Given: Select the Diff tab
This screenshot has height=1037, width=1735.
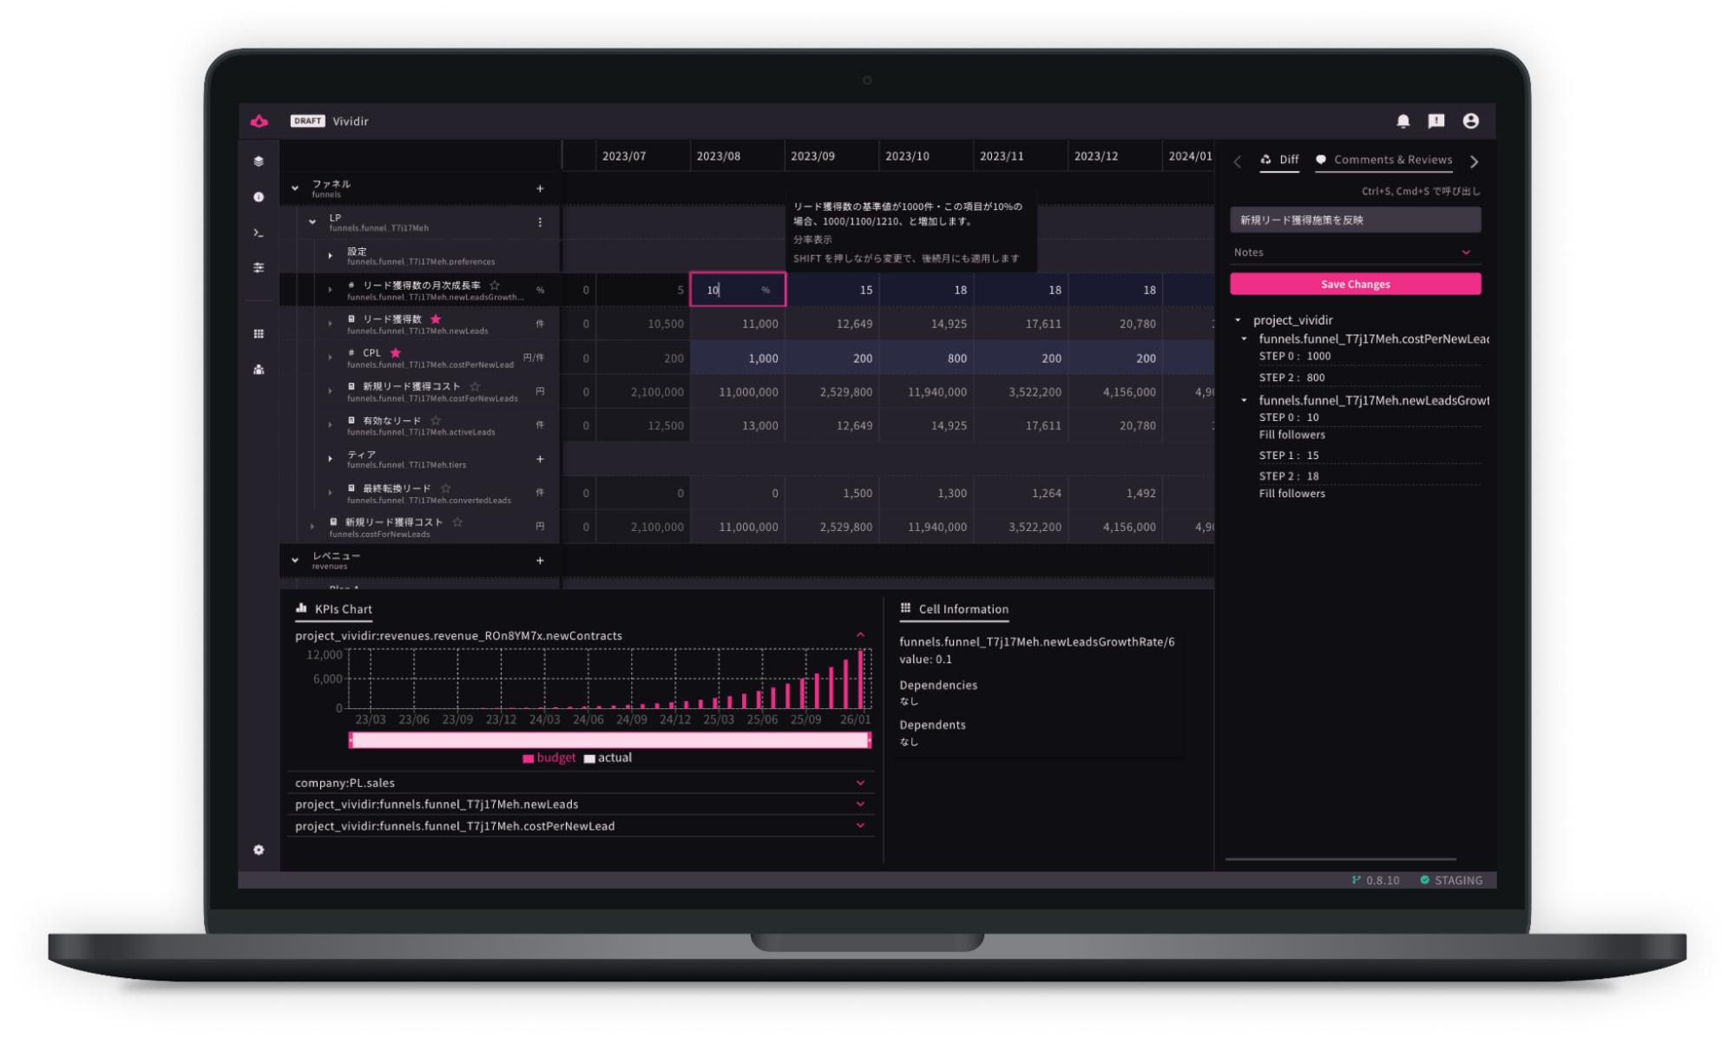Looking at the screenshot, I should [x=1280, y=160].
